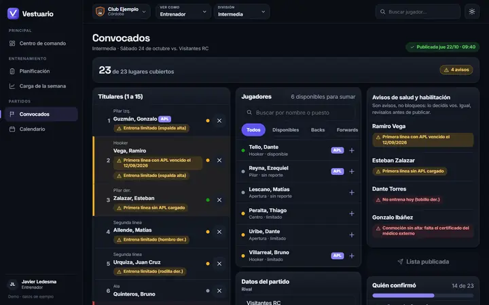489x305 pixels.
Task: Click Ramiro Vega APL vencido warning
Action: (x=423, y=140)
